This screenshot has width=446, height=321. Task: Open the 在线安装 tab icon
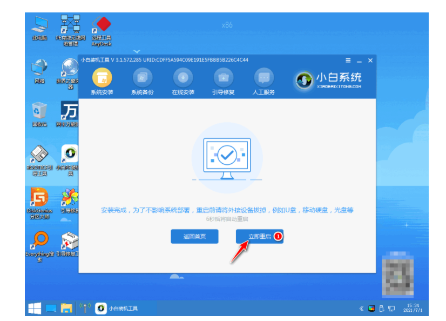183,78
